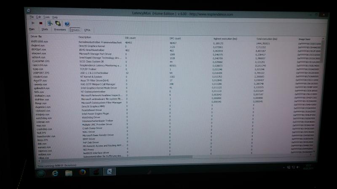The image size is (337, 189).
Task: Click the red taskbar application icon
Action: pyautogui.click(x=96, y=172)
